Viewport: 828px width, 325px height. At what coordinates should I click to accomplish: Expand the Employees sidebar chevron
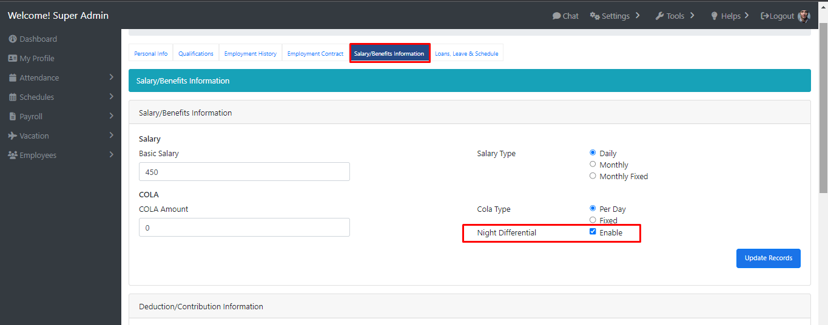[x=112, y=155]
